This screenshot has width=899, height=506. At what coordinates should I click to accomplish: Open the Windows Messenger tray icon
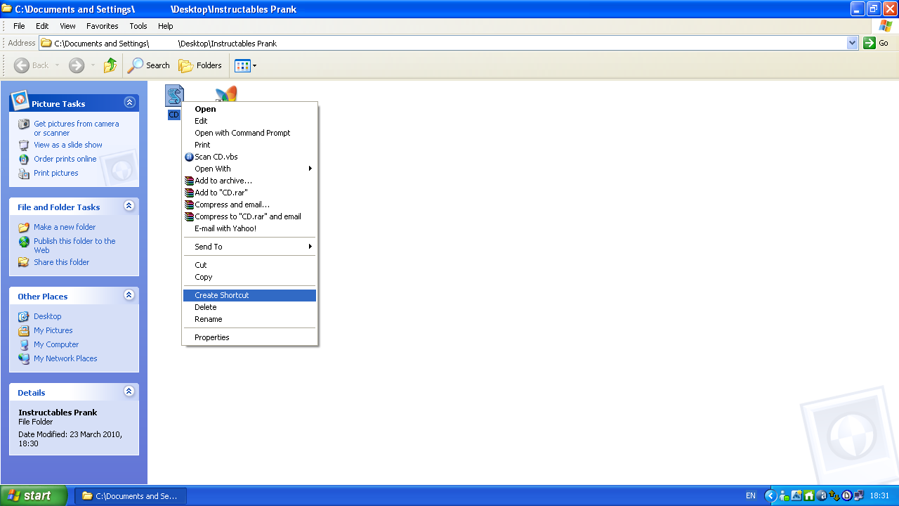pos(785,495)
